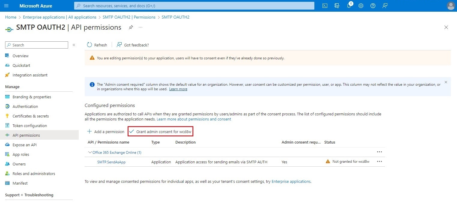Open row actions for SMTP.SendAsApp permission
The width and height of the screenshot is (457, 202).
[379, 161]
